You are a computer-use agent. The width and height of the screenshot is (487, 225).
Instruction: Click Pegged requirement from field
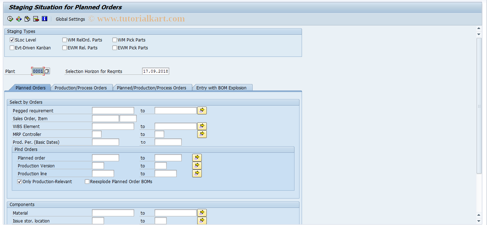click(x=113, y=111)
